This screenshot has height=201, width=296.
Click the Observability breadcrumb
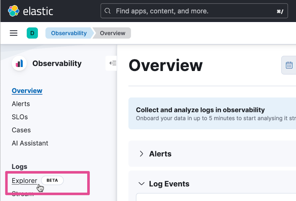(69, 33)
